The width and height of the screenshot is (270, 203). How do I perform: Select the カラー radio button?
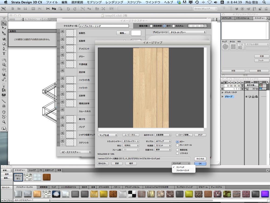[177, 142]
